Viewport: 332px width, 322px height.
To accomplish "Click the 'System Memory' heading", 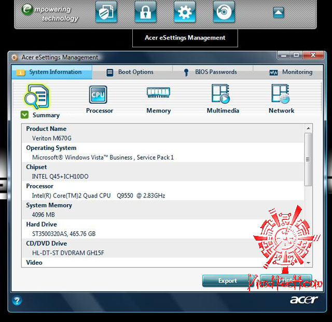I will click(49, 205).
